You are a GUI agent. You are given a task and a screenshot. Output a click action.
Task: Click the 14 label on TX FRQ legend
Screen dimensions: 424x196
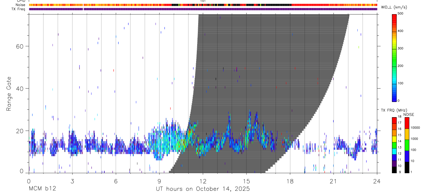pos(399,141)
